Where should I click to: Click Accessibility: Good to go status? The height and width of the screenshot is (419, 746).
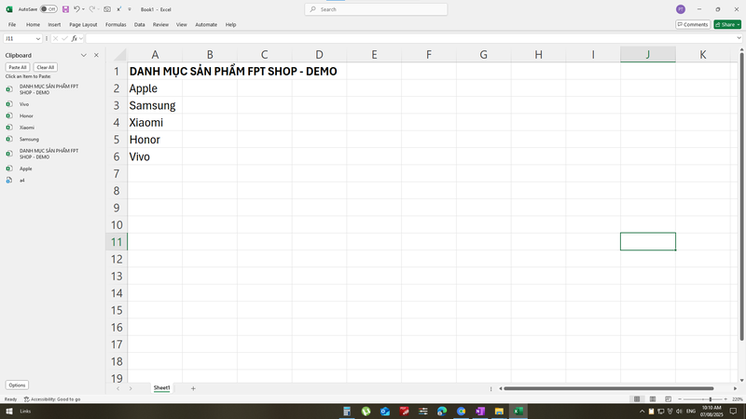(x=52, y=399)
